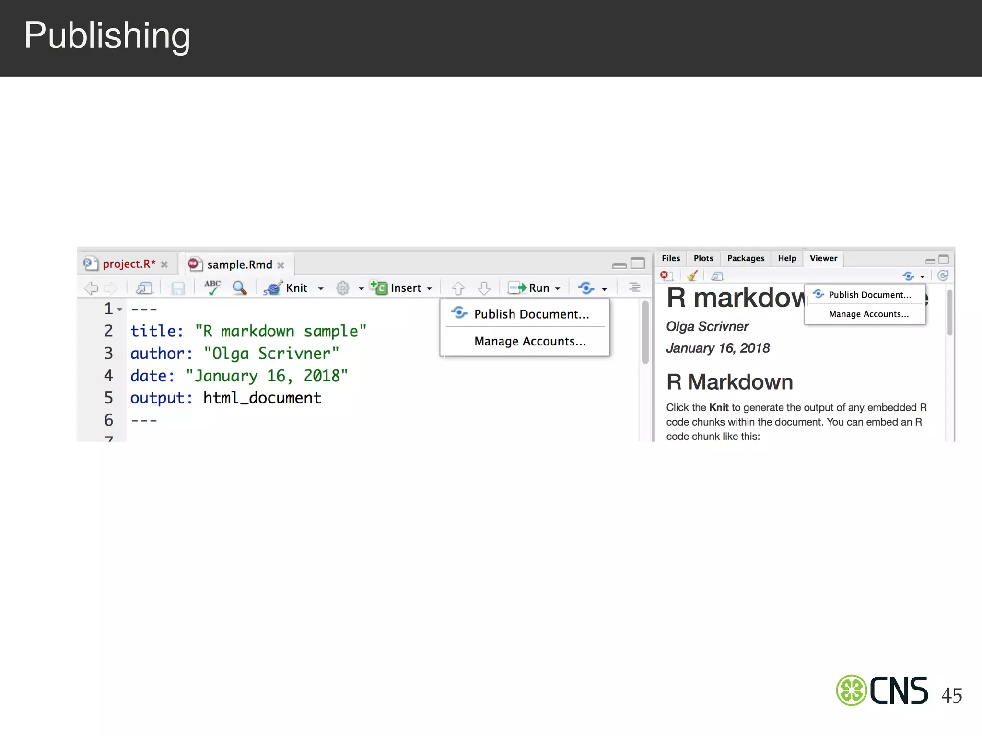Click the save floppy disk icon
982x736 pixels.
pos(178,288)
